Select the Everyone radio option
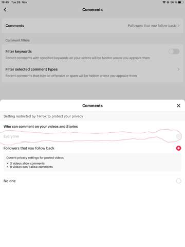Viewport: 185px width, 247px height. [x=178, y=136]
